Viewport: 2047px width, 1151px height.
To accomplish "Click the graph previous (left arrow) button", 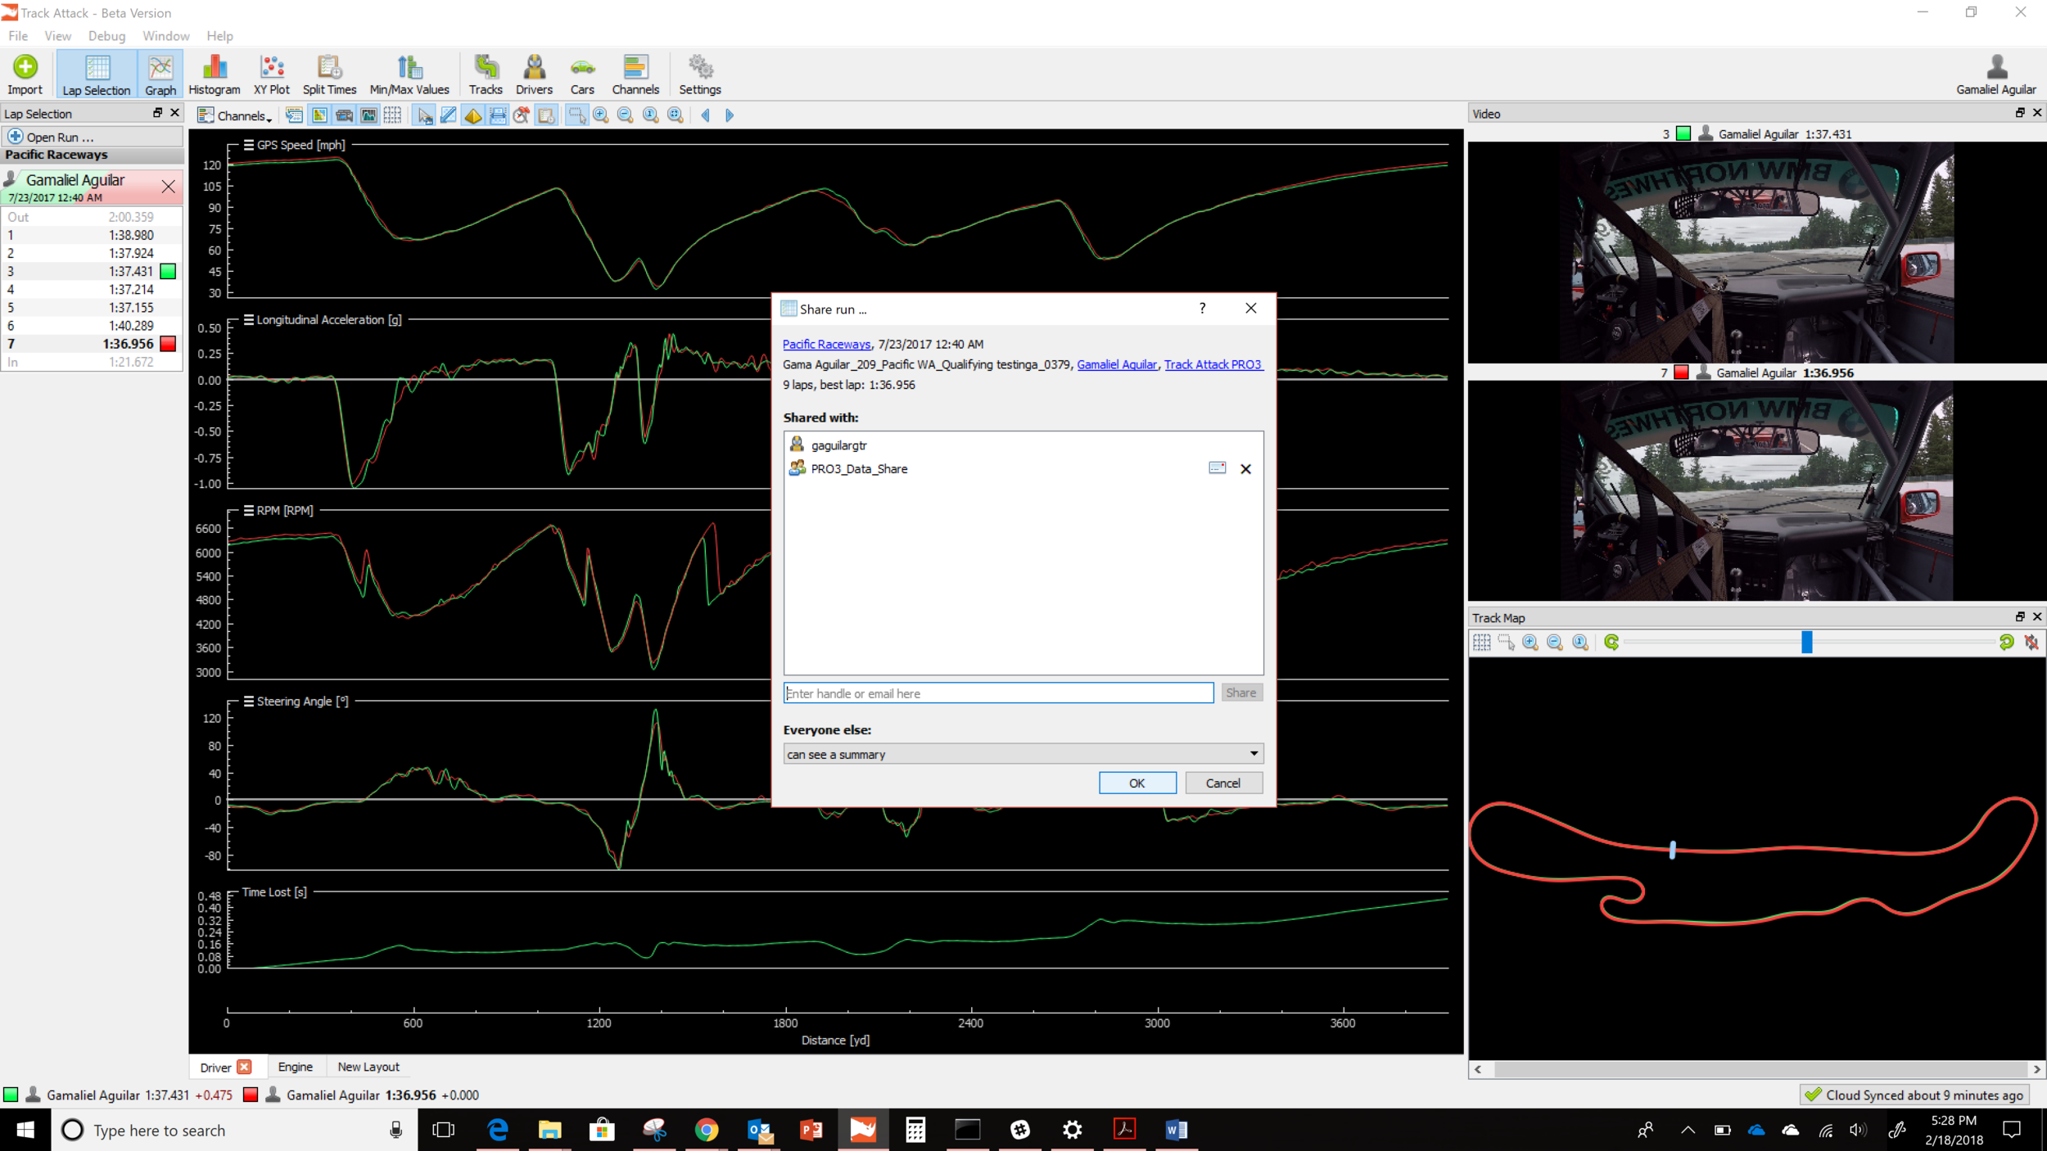I will click(x=705, y=115).
